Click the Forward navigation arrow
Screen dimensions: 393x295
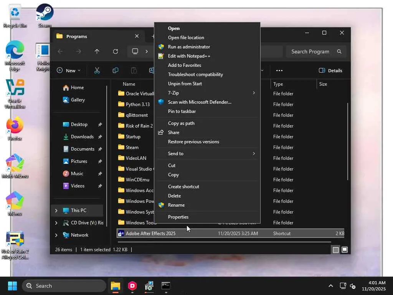[x=79, y=51]
